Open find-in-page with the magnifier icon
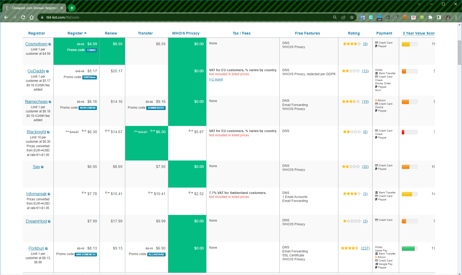Image resolution: width=462 pixels, height=275 pixels. coord(335,17)
